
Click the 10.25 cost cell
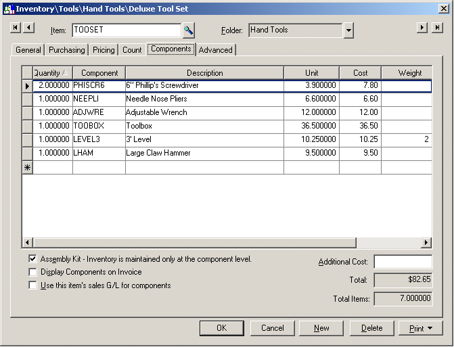pos(361,140)
